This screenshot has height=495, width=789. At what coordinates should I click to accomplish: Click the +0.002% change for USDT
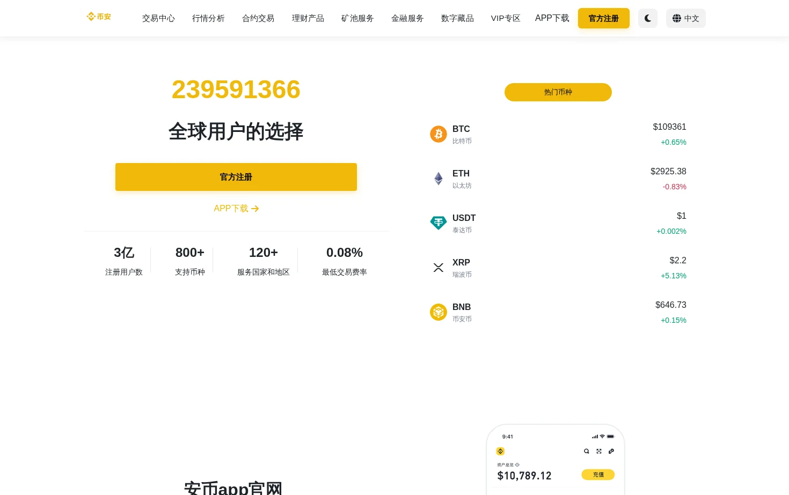671,231
